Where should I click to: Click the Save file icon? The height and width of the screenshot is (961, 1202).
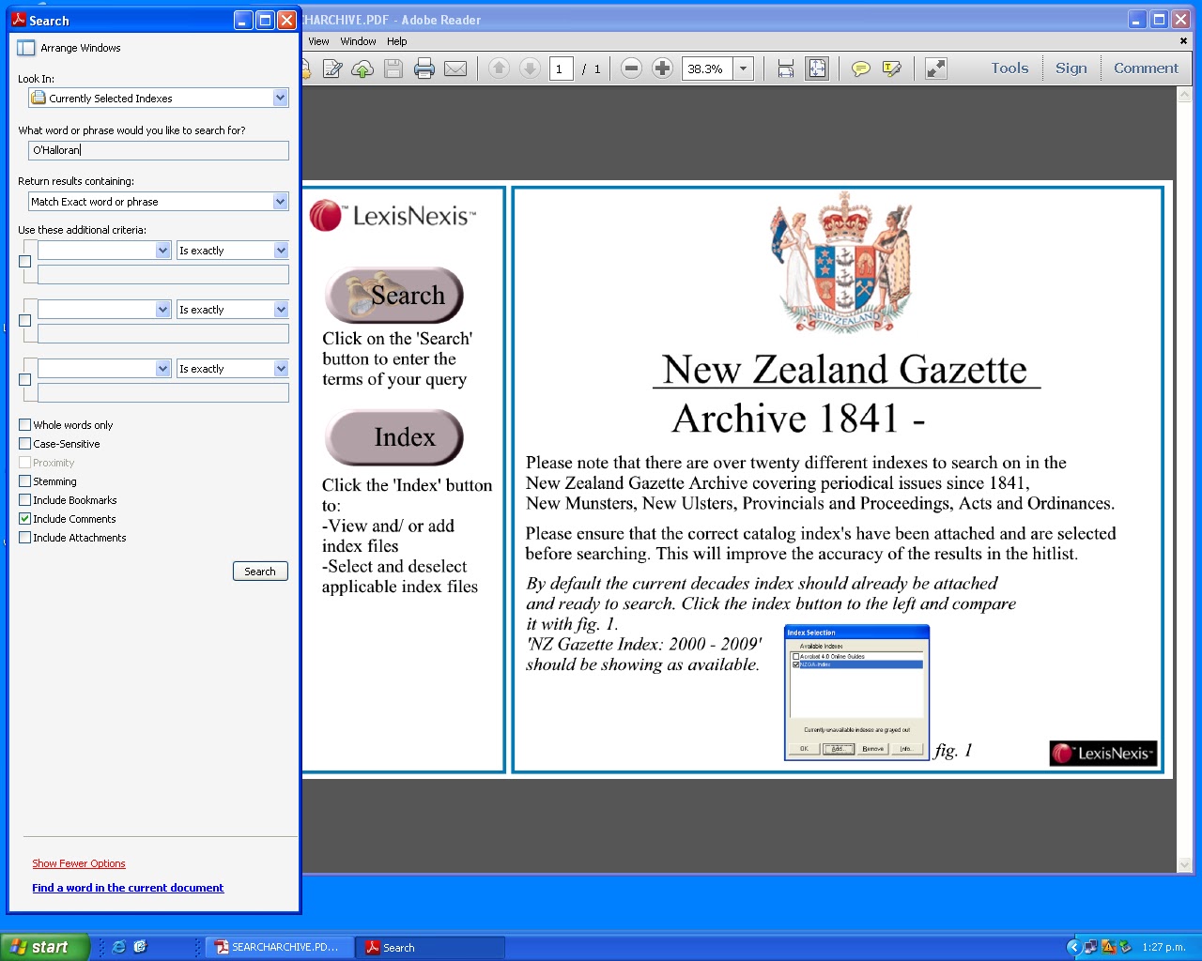click(393, 68)
